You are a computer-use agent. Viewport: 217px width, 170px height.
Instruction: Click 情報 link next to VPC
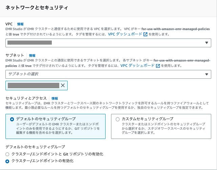tap(20, 24)
